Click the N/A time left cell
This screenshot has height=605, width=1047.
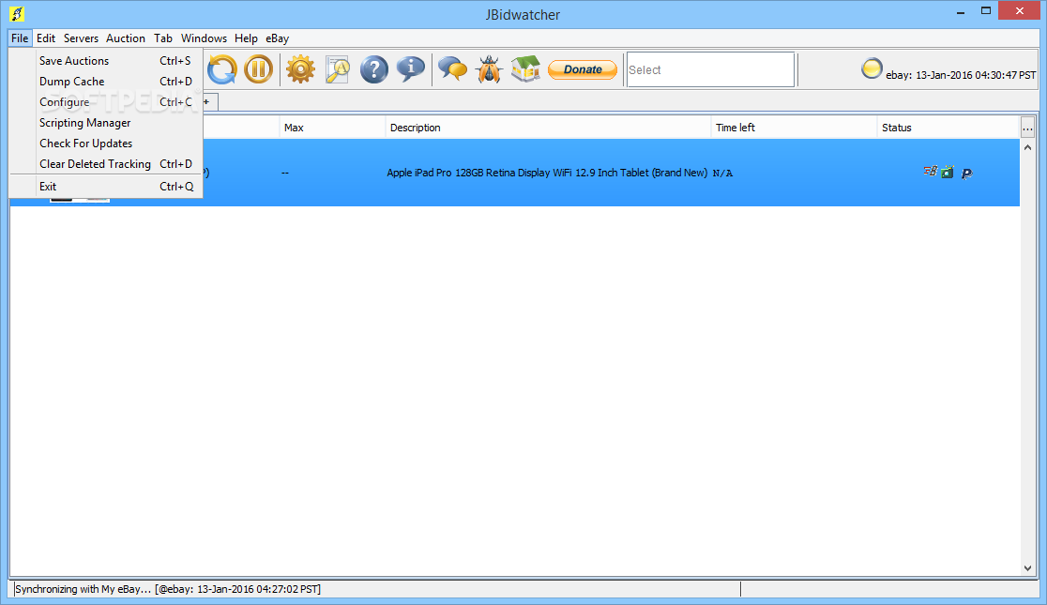722,173
